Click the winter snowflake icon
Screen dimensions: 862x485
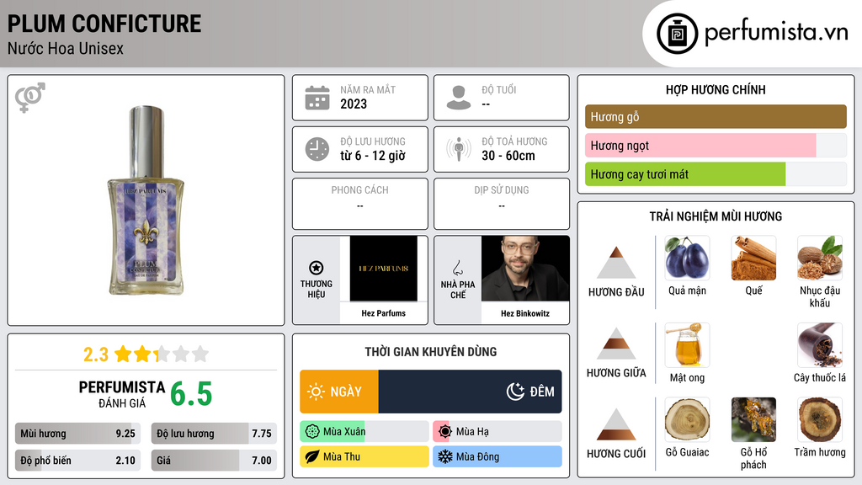445,456
